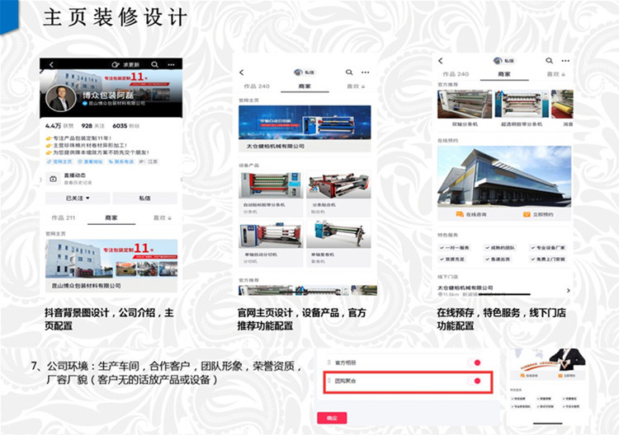
Task: Grab the 团购聚合 row drag handle
Action: [x=328, y=381]
